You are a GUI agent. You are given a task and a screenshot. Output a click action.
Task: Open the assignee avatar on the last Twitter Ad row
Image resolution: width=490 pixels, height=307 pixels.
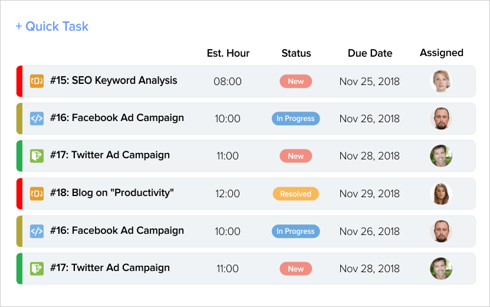coord(441,269)
